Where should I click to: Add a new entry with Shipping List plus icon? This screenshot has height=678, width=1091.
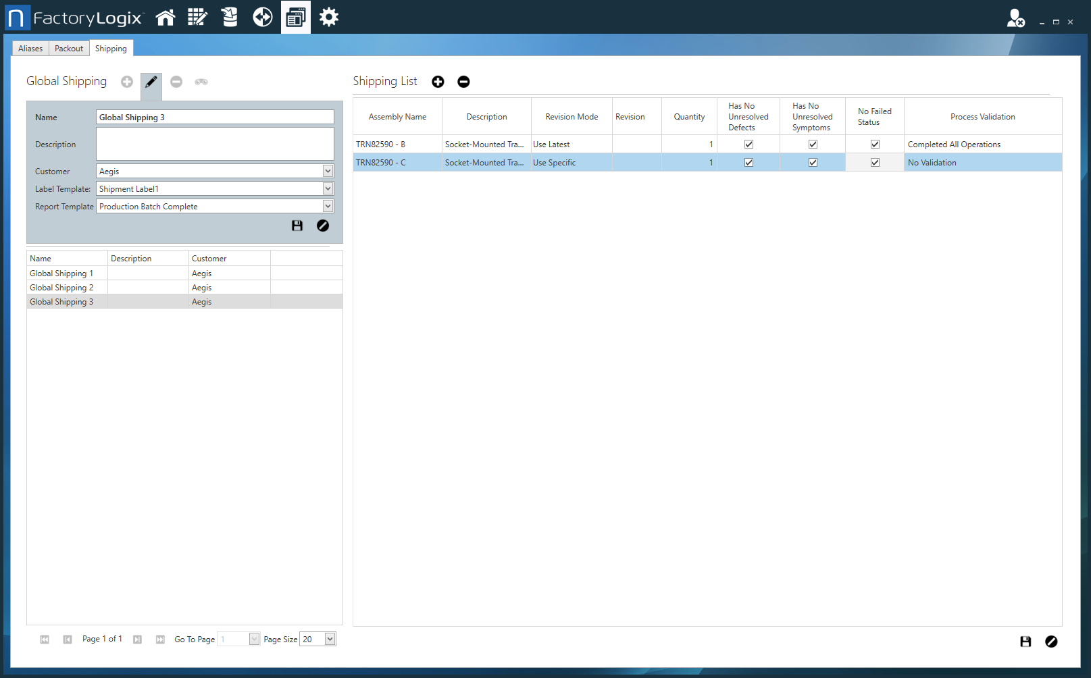pos(438,81)
